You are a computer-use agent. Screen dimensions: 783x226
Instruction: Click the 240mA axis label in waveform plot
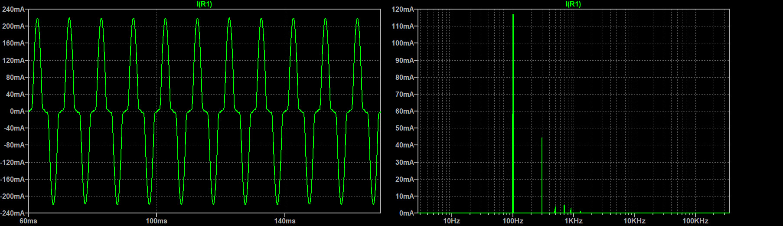click(x=14, y=9)
